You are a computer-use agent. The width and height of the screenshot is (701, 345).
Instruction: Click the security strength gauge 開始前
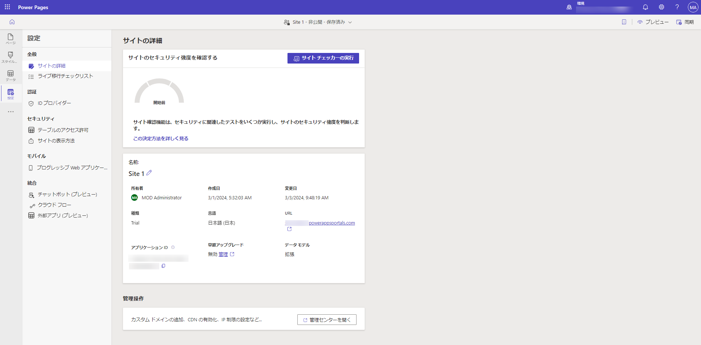tap(159, 92)
